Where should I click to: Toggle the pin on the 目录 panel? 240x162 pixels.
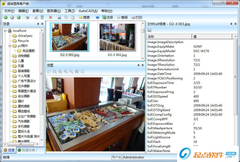coord(38,24)
